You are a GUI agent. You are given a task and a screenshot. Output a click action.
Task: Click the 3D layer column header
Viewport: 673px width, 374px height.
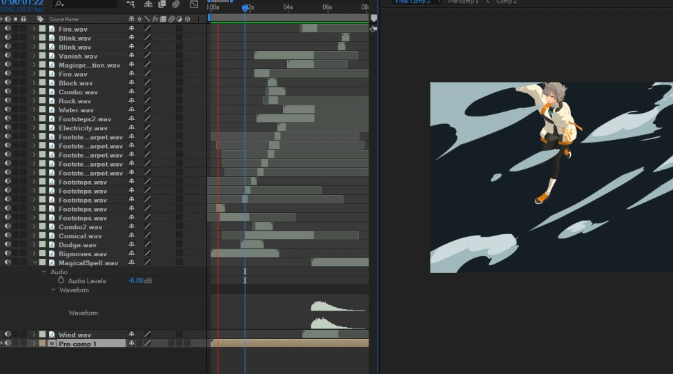pyautogui.click(x=188, y=19)
